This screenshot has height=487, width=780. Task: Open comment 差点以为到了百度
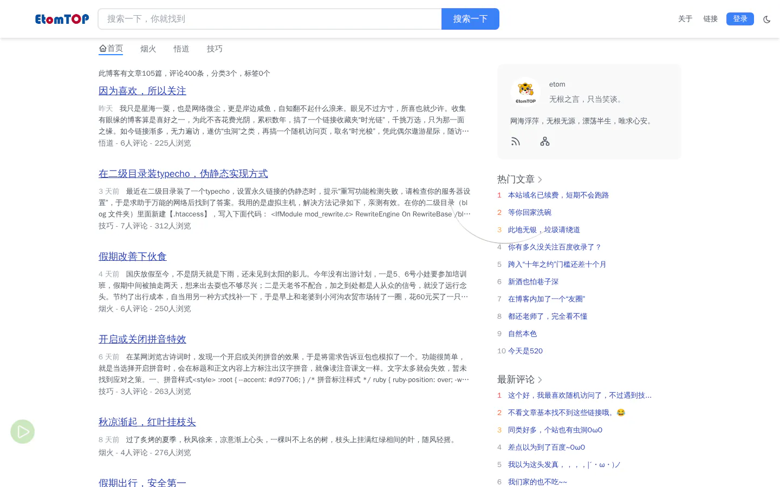click(547, 447)
